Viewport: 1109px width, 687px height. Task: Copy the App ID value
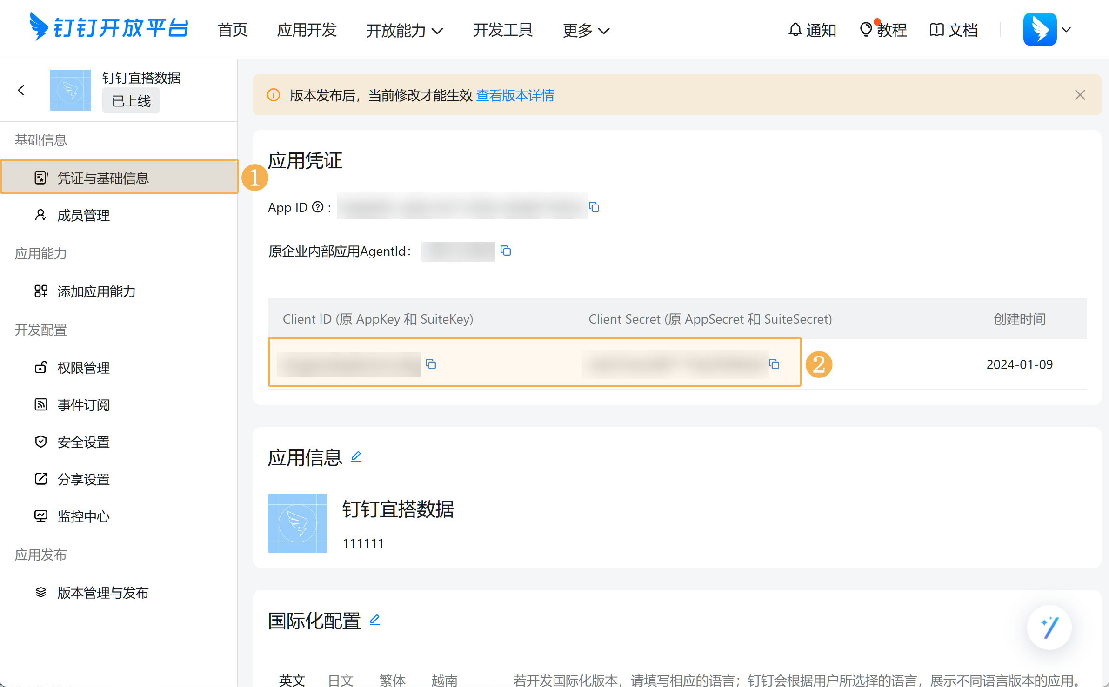click(594, 207)
